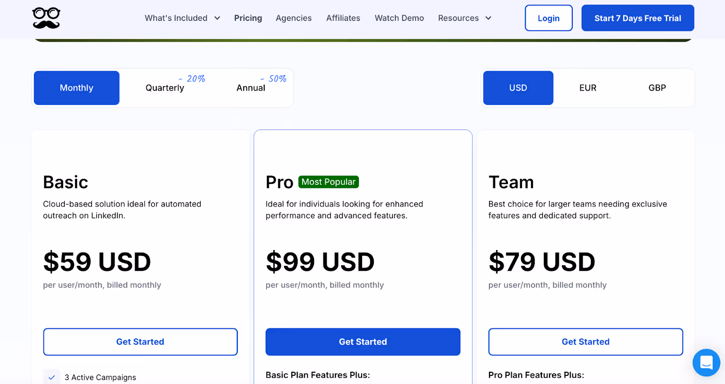Start the 7 Days Free Trial
Image resolution: width=725 pixels, height=384 pixels.
[x=638, y=18]
